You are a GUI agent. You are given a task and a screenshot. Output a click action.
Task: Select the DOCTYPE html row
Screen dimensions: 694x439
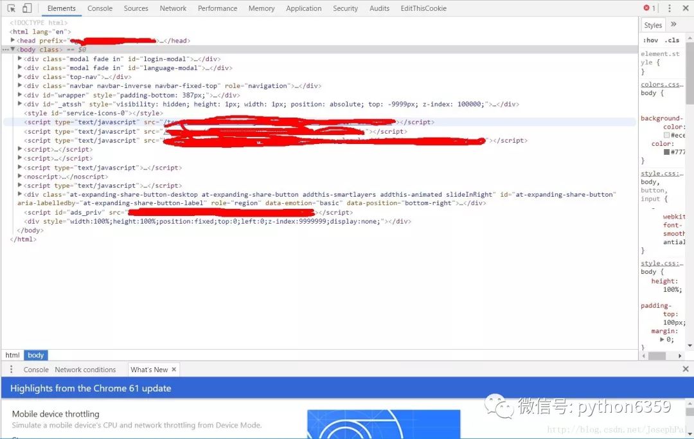pyautogui.click(x=39, y=22)
